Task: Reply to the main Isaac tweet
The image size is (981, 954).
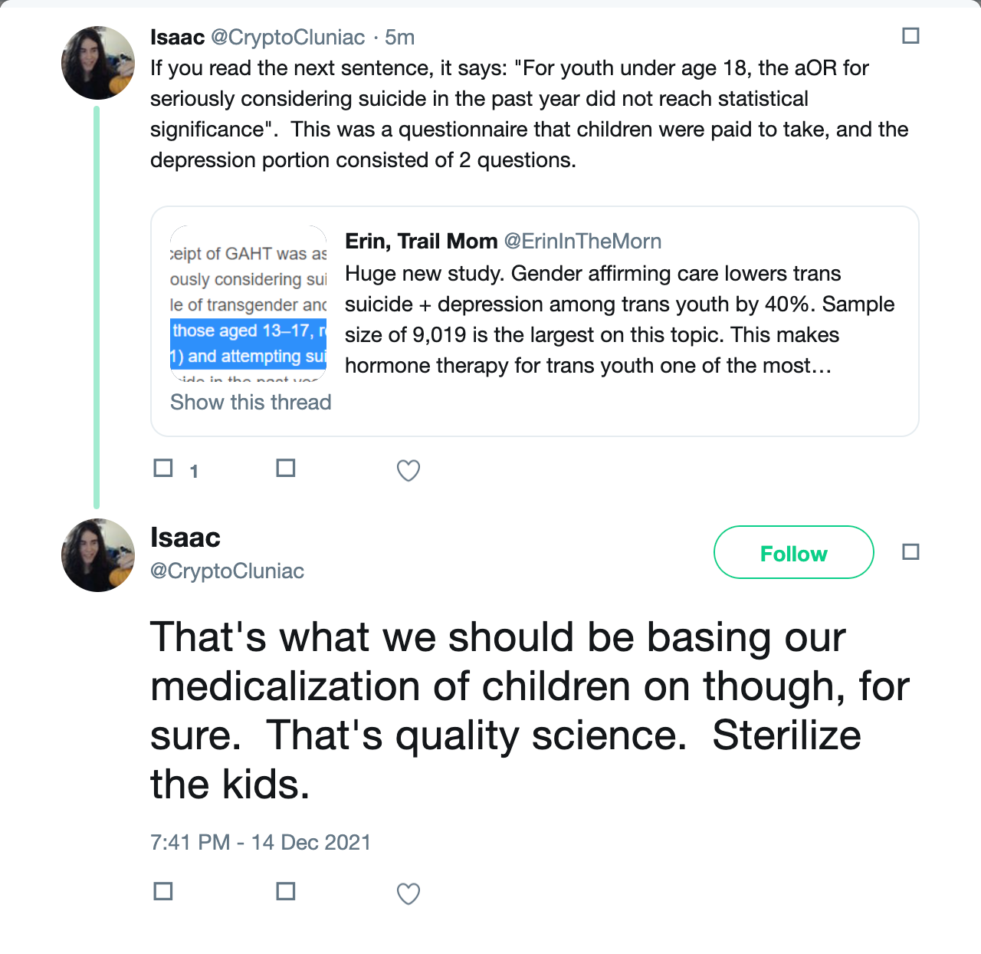Action: coord(163,892)
